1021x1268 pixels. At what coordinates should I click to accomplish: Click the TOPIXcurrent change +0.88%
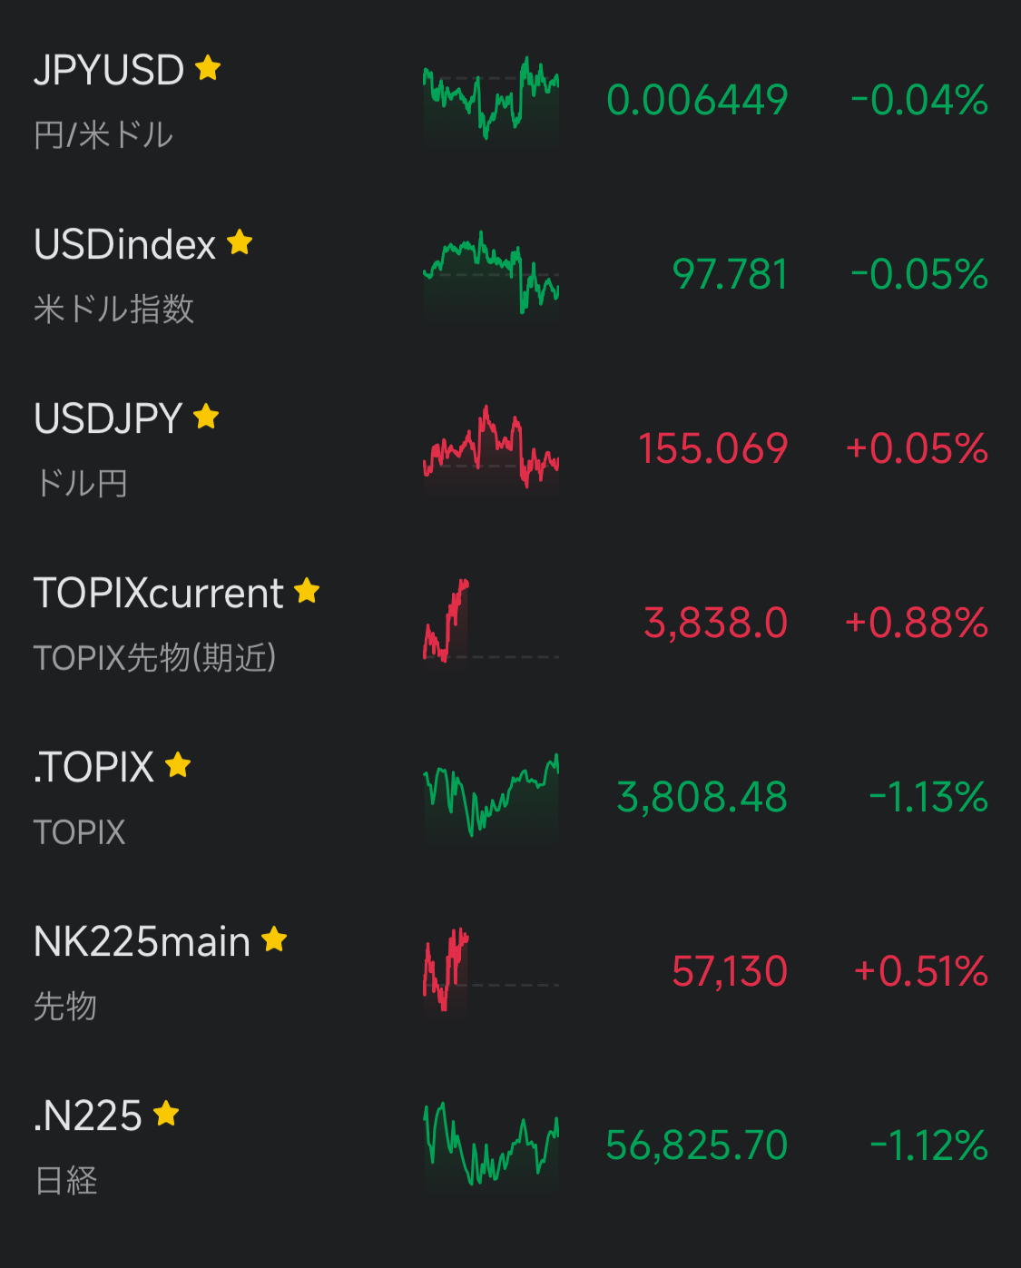pos(916,623)
